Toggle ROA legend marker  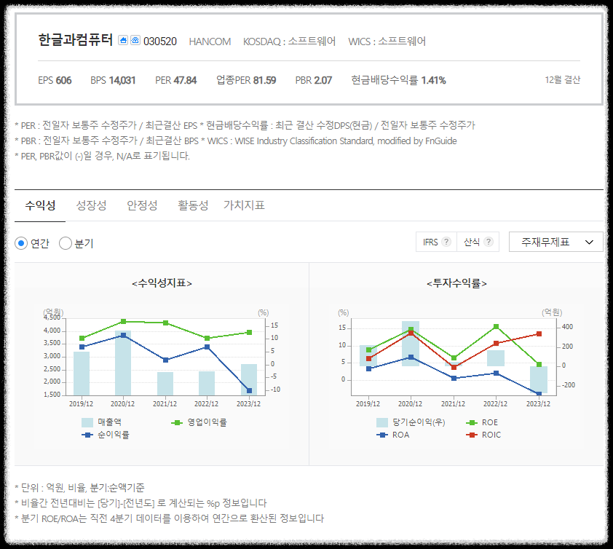[x=382, y=435]
